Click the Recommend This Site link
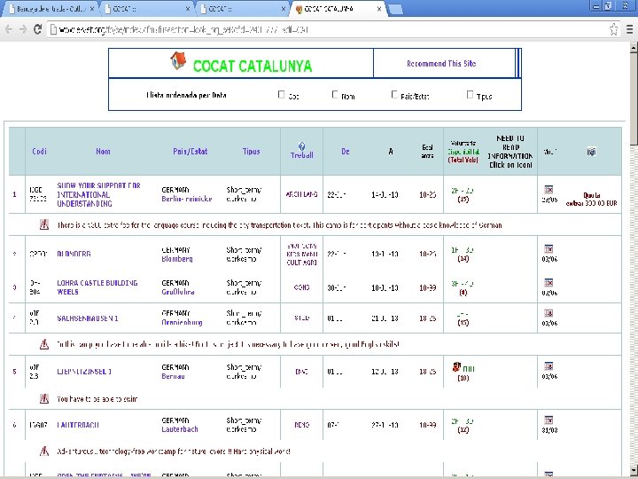The height and width of the screenshot is (479, 638). pyautogui.click(x=441, y=64)
